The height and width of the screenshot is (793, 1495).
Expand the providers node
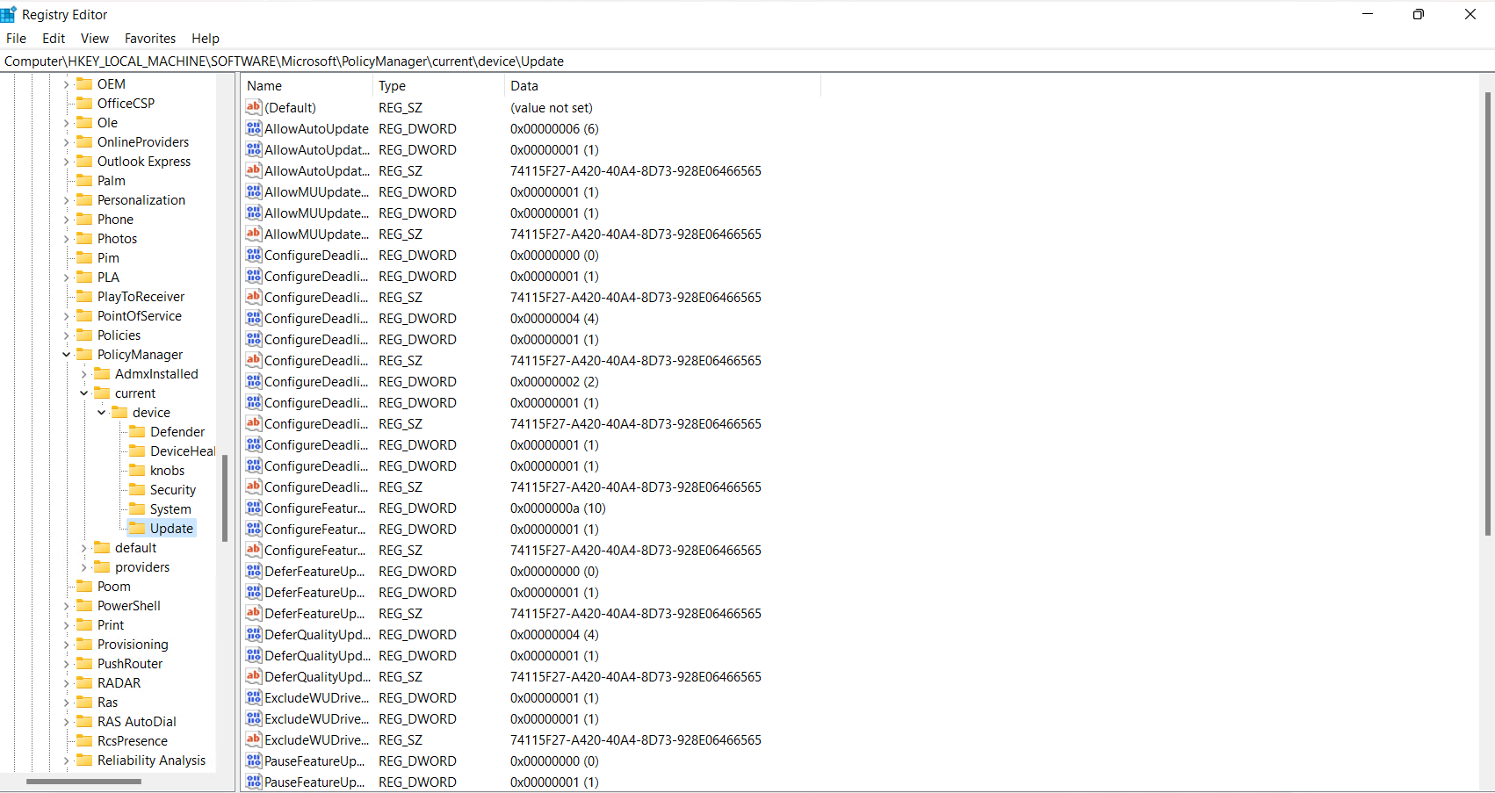[83, 567]
